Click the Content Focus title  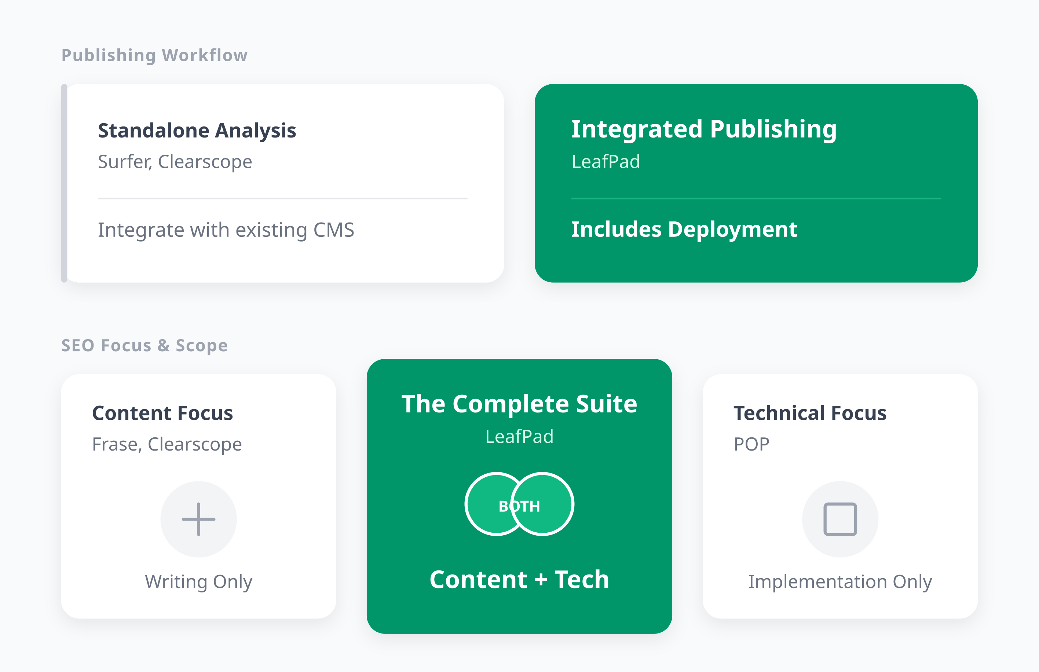tap(162, 413)
